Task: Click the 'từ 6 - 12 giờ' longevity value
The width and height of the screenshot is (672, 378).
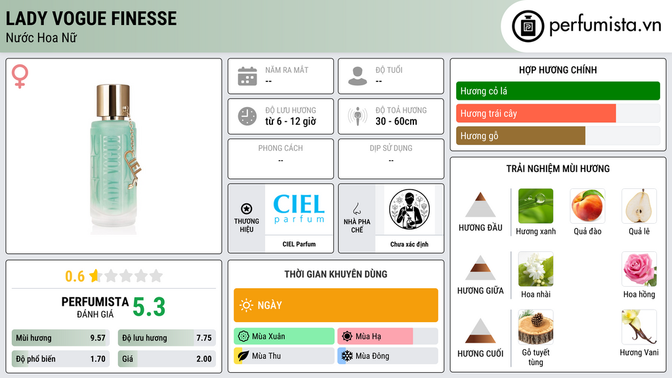Action: point(291,121)
